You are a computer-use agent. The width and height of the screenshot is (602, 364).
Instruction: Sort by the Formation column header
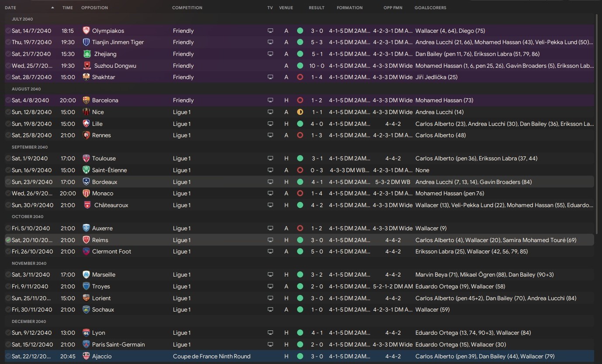(349, 7)
